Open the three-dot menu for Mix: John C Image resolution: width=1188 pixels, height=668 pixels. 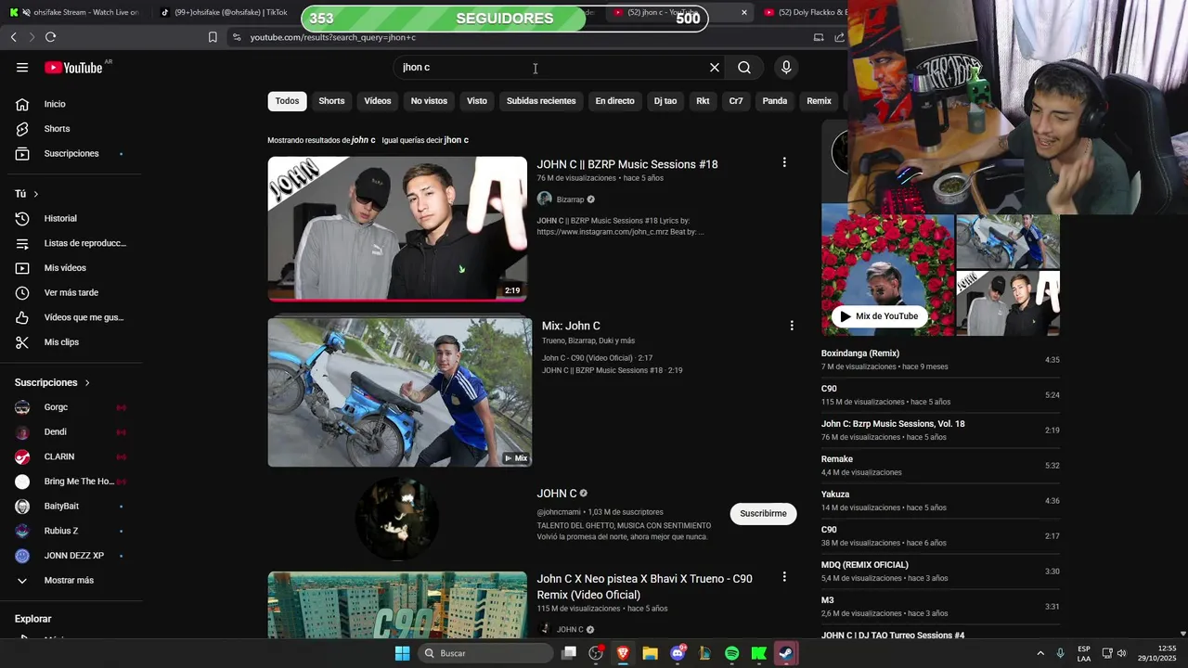coord(792,326)
